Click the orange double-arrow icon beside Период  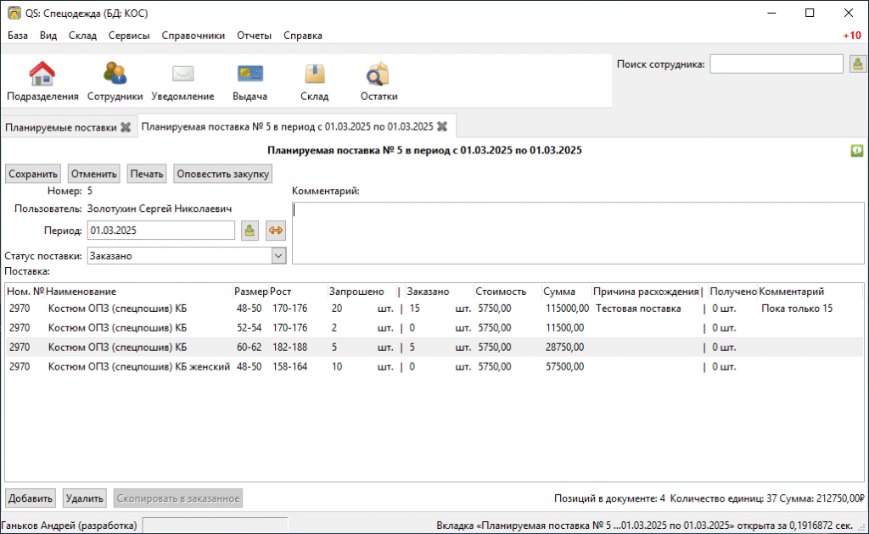pyautogui.click(x=276, y=231)
